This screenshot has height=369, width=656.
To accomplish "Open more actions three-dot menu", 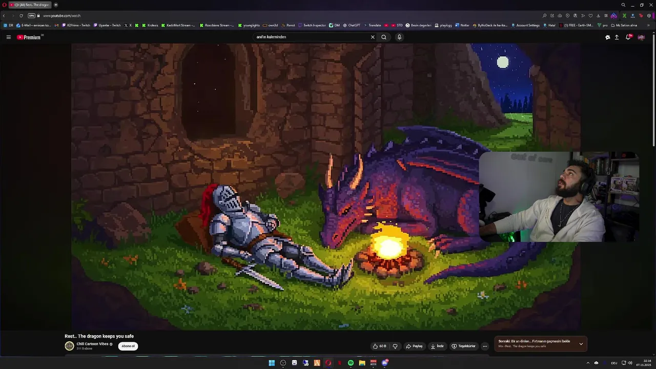I will coord(485,346).
